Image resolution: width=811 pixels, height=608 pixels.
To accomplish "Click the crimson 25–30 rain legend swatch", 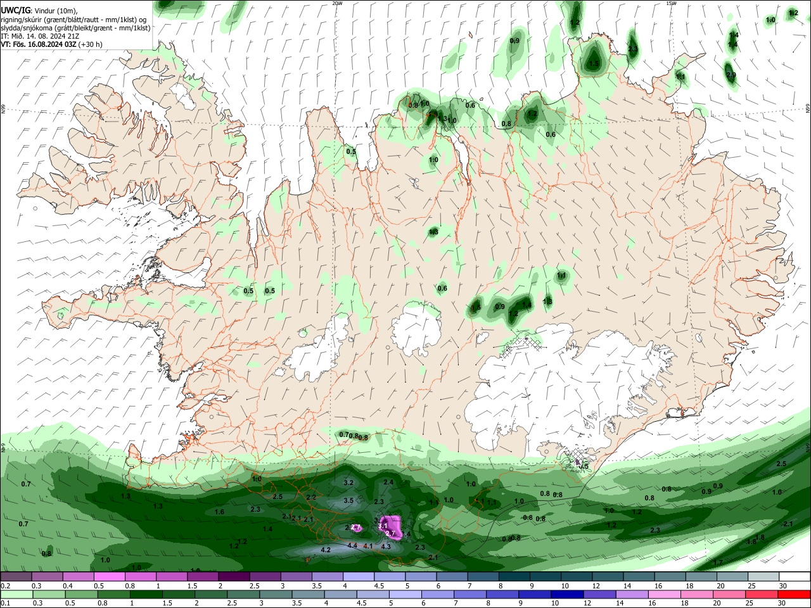I will coord(762,594).
